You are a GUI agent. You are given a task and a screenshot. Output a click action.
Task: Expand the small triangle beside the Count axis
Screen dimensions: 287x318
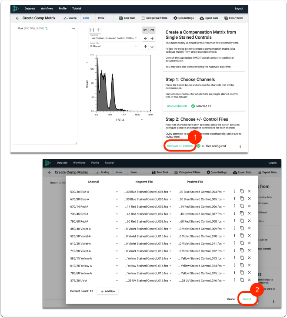pos(87,63)
